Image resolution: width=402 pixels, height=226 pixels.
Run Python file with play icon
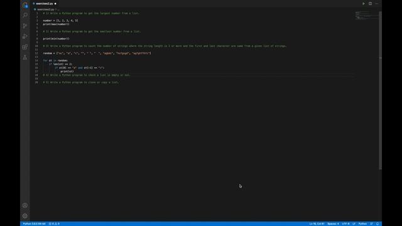coord(363,4)
